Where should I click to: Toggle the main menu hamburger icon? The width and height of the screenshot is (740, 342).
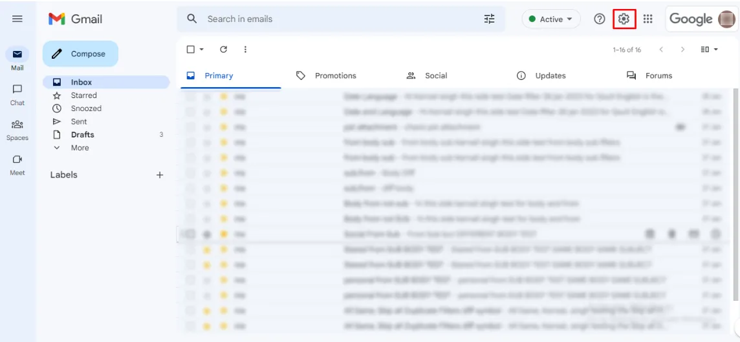(17, 19)
